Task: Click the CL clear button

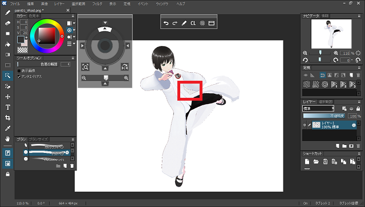Action: (x=193, y=23)
